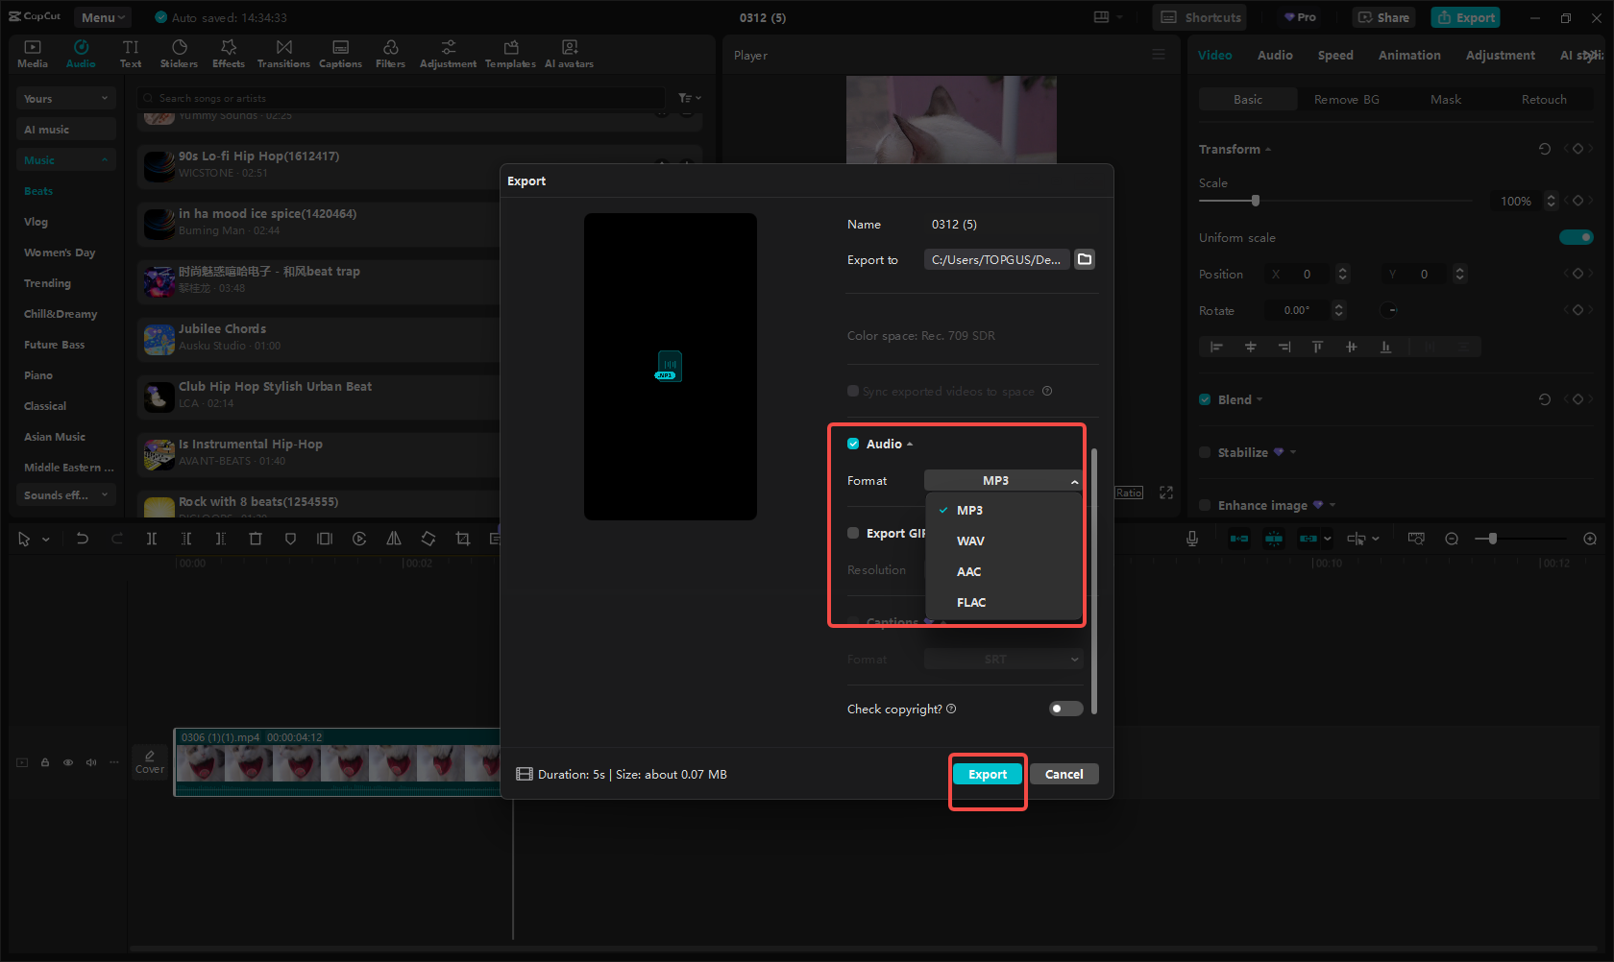The width and height of the screenshot is (1614, 962).
Task: Click the folder icon next to Export to
Action: [x=1085, y=259]
